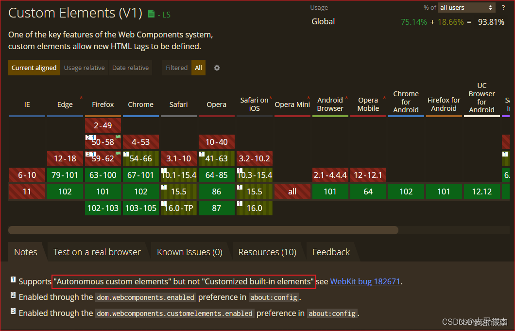Screen dimensions: 515x331
Task: Click Safari 3.1-10 version cell
Action: (x=179, y=158)
